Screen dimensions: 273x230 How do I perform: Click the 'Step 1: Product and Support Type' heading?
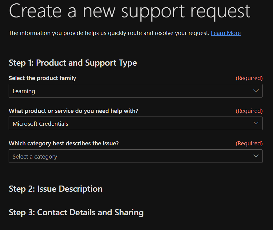(73, 63)
